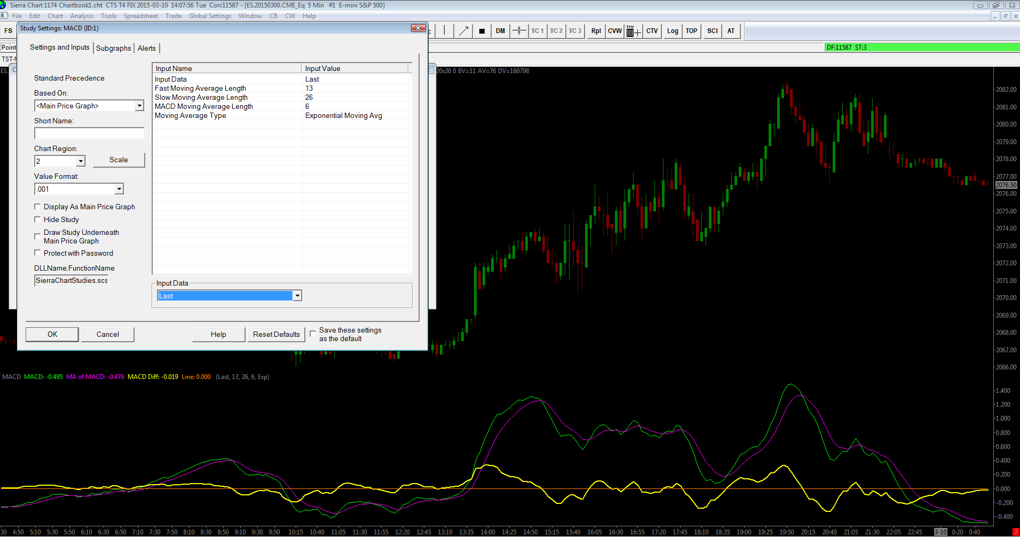Open the Trade menu
Viewport: 1020px width, 537px height.
coord(173,16)
